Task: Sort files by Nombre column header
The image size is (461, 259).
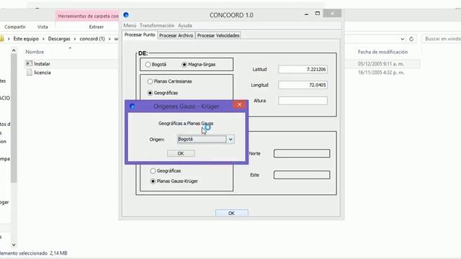Action: coord(35,52)
